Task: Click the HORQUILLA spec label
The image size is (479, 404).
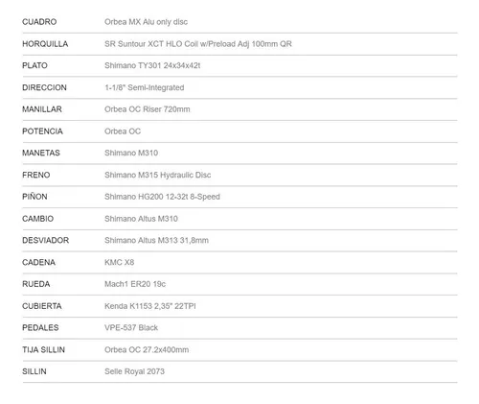Action: [x=45, y=44]
